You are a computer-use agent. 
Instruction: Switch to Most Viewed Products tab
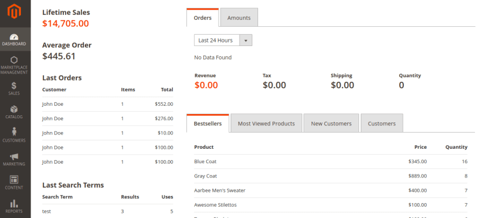(266, 124)
